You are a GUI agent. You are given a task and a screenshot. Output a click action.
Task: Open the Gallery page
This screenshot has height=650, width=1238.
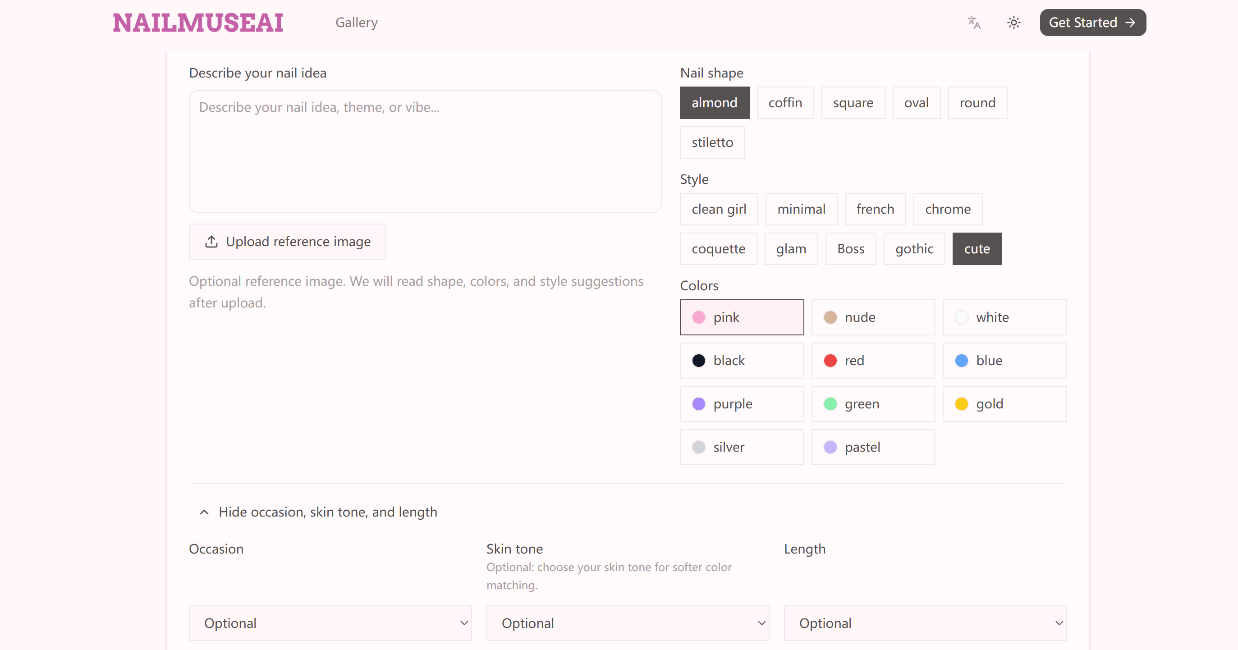click(356, 23)
